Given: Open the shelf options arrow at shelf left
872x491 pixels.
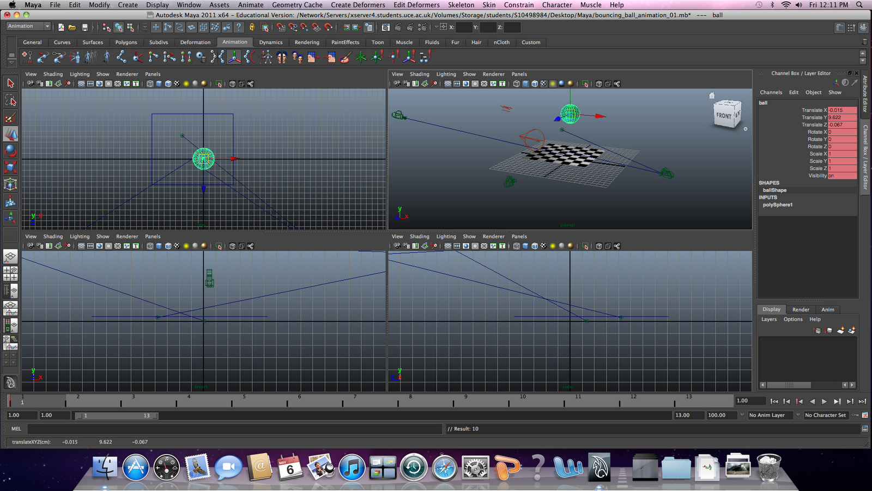Looking at the screenshot, I should tap(11, 62).
